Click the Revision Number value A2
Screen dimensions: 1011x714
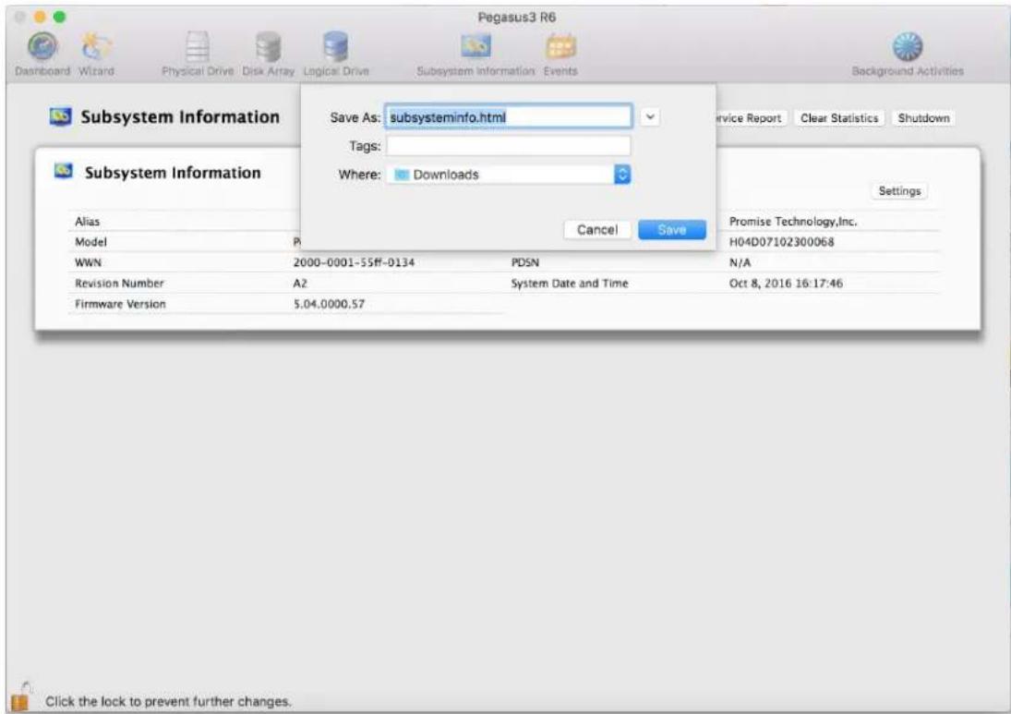(300, 284)
